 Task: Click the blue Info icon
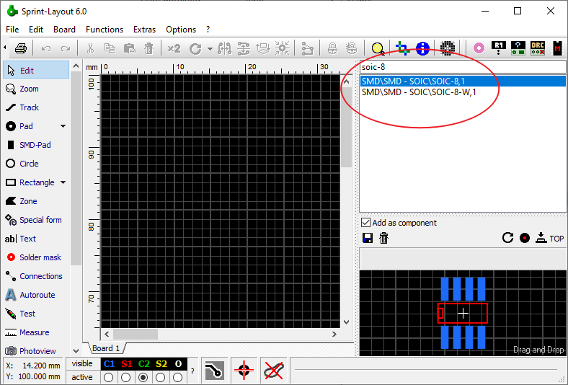(422, 48)
